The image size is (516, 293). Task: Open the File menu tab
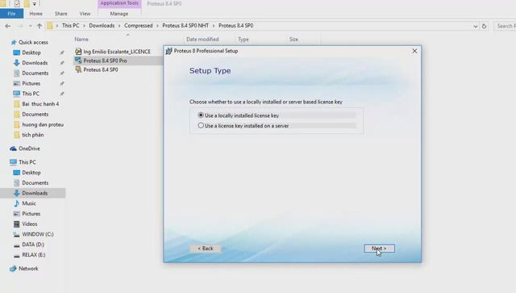pos(11,14)
